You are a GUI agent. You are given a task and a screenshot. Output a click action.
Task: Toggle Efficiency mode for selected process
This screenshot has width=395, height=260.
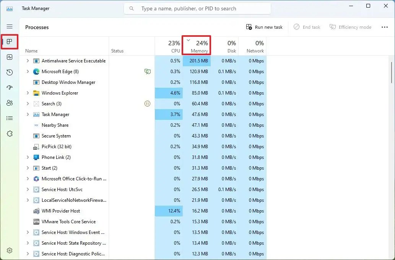point(350,27)
